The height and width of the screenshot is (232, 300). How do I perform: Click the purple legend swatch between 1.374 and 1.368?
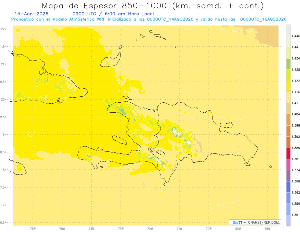[x=288, y=176]
